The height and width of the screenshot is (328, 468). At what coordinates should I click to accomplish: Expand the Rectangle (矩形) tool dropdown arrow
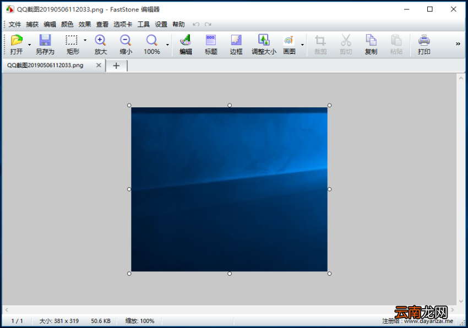[x=85, y=40]
